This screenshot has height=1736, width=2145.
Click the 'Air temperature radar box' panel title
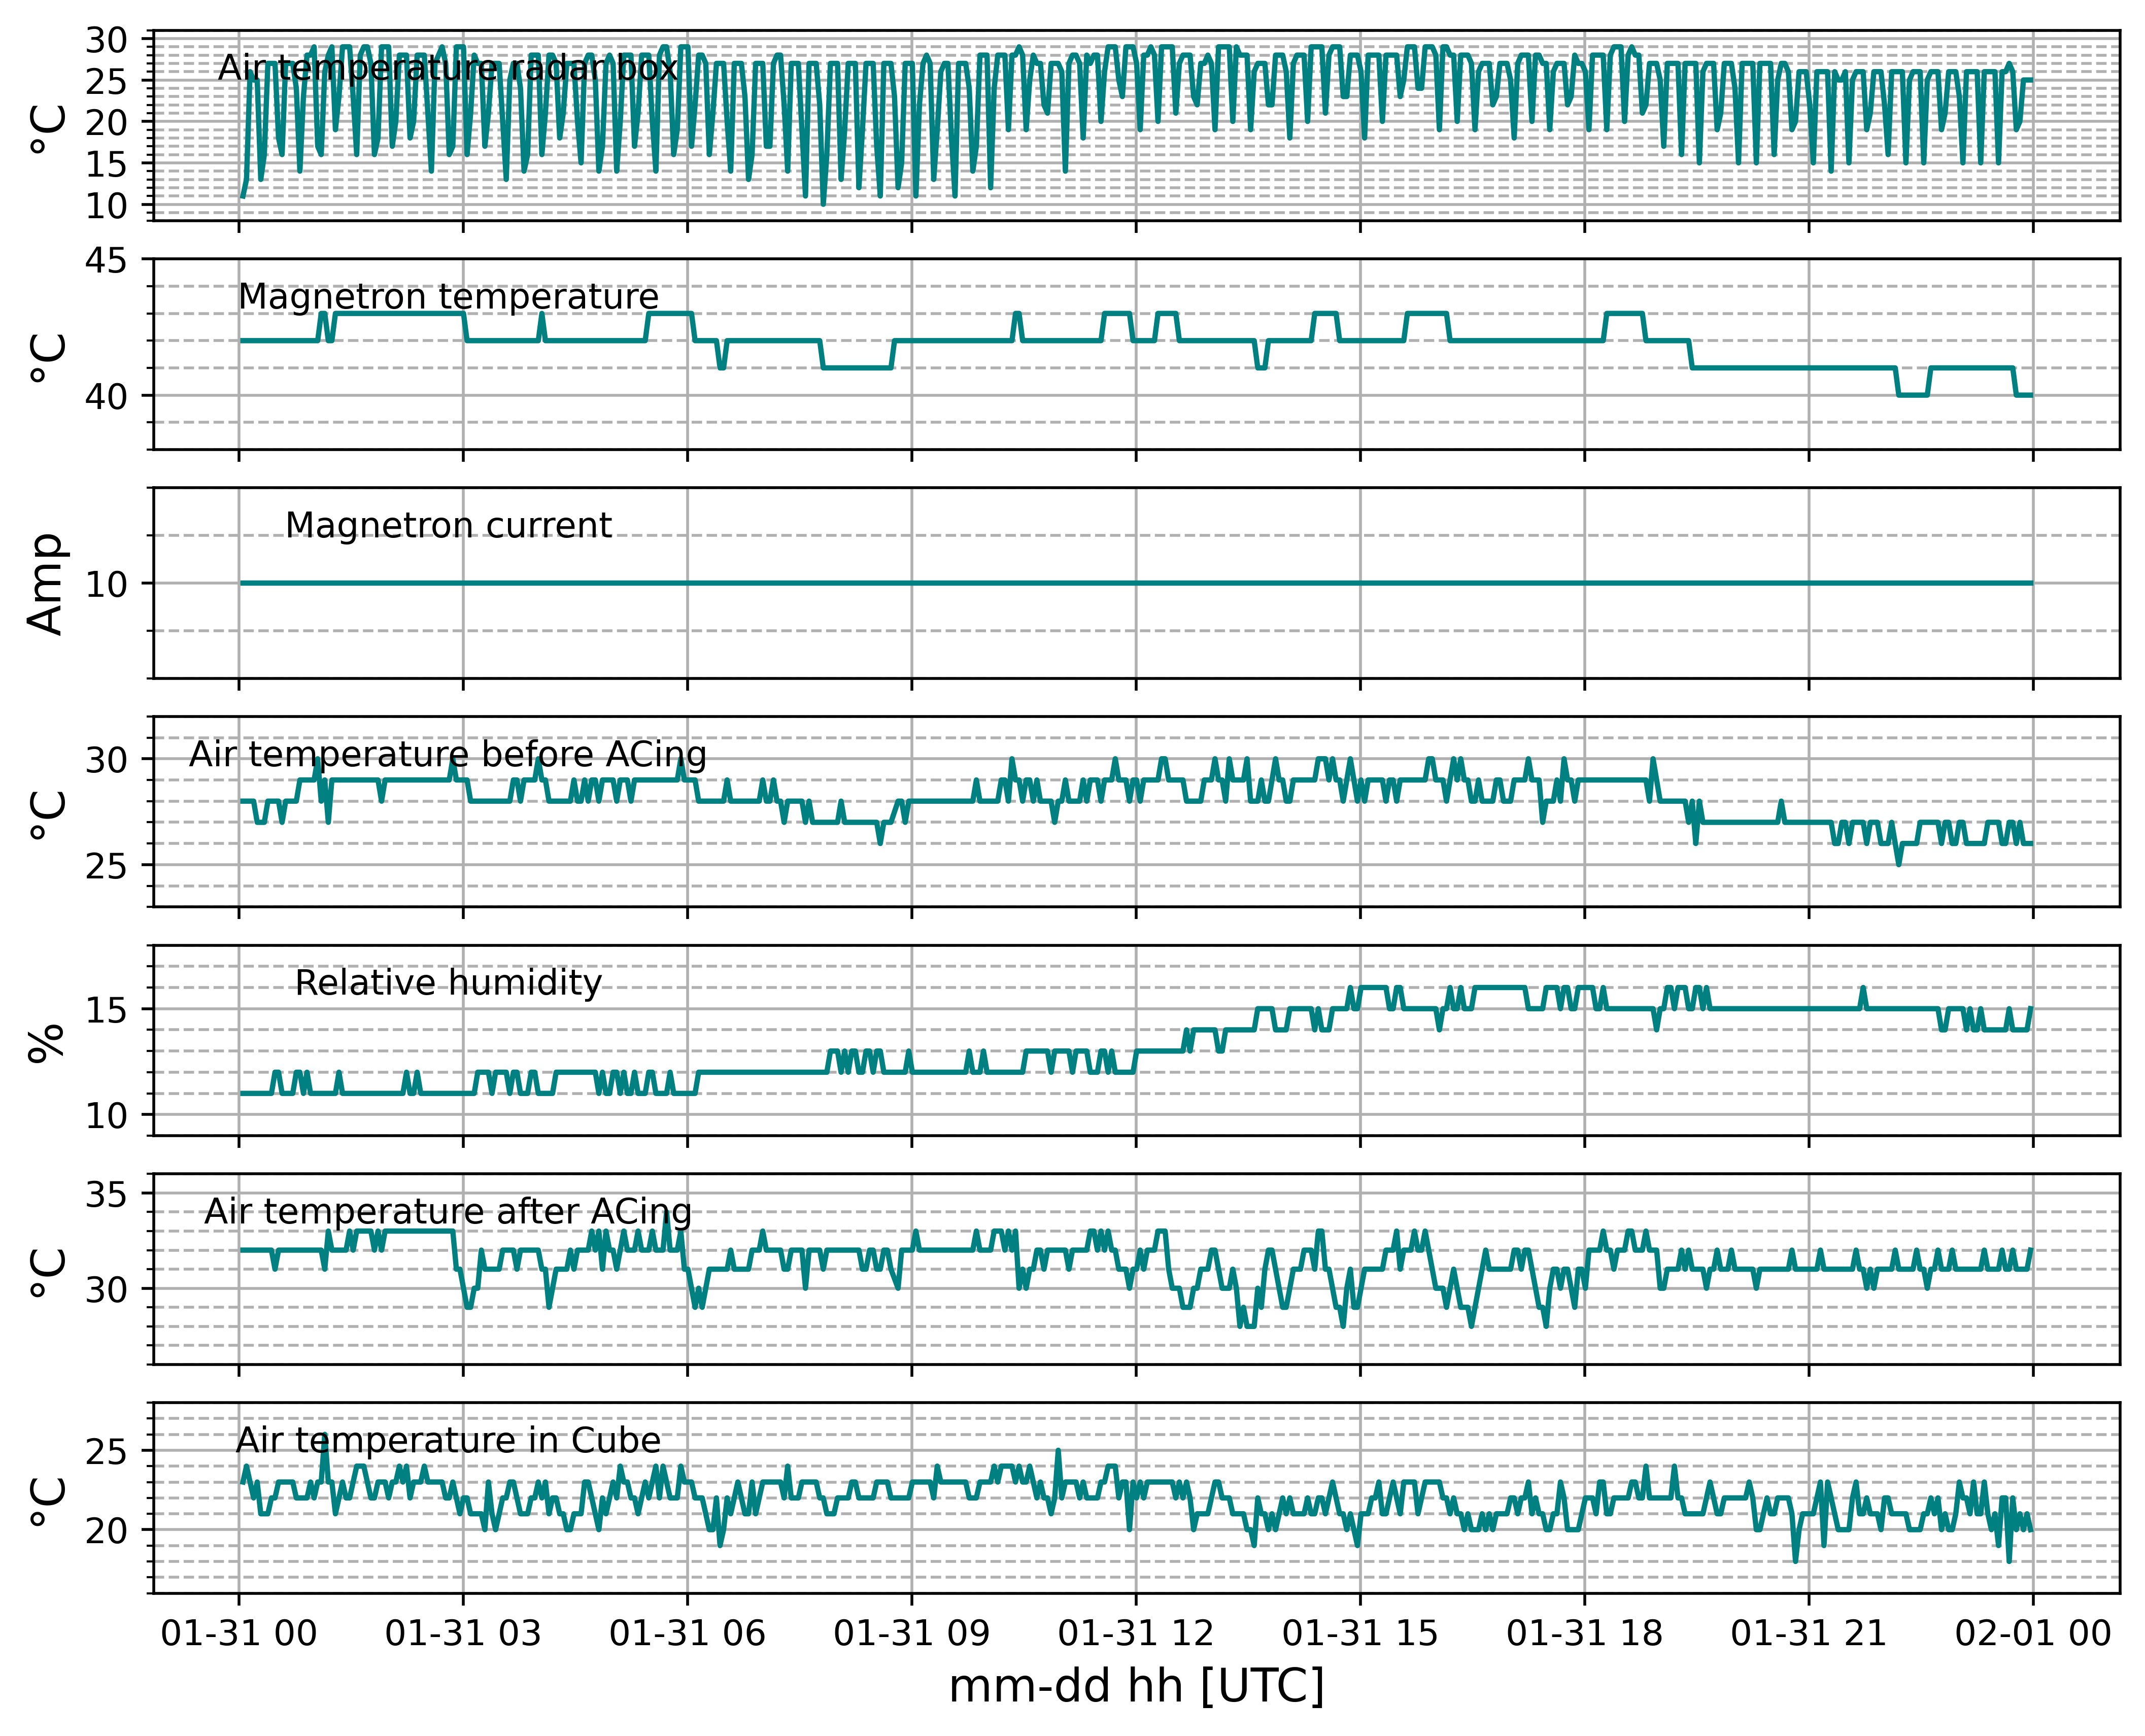[448, 68]
